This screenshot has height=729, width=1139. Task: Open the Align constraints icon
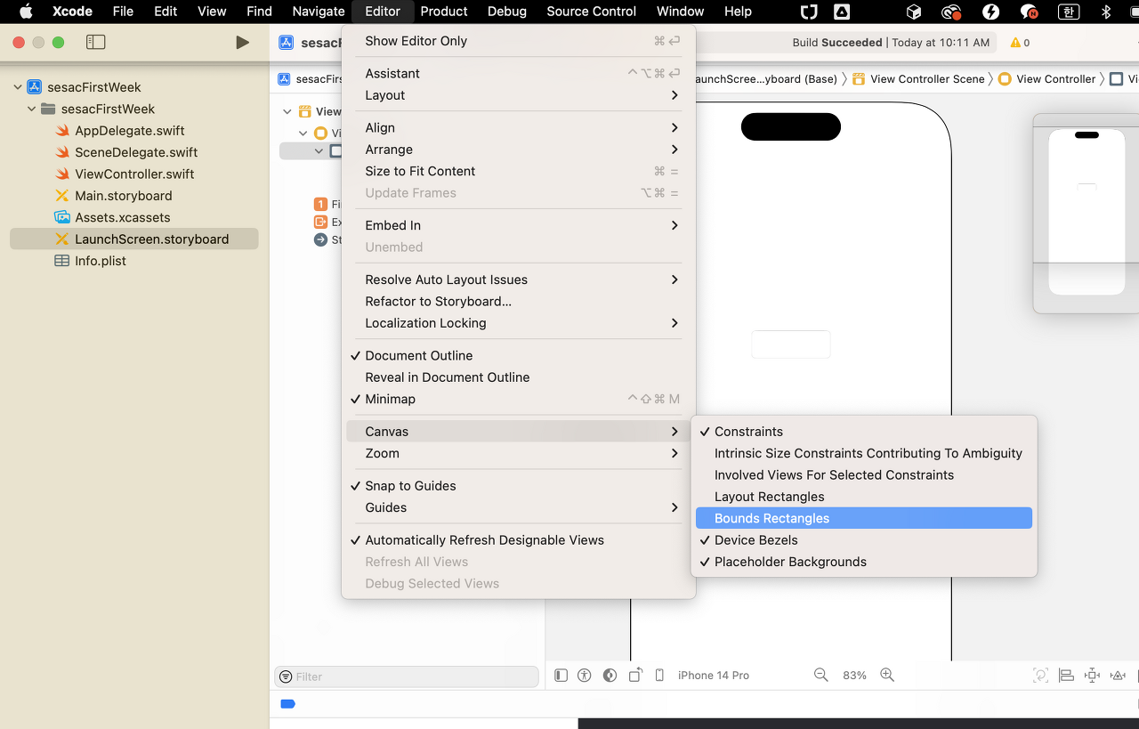coord(1066,675)
